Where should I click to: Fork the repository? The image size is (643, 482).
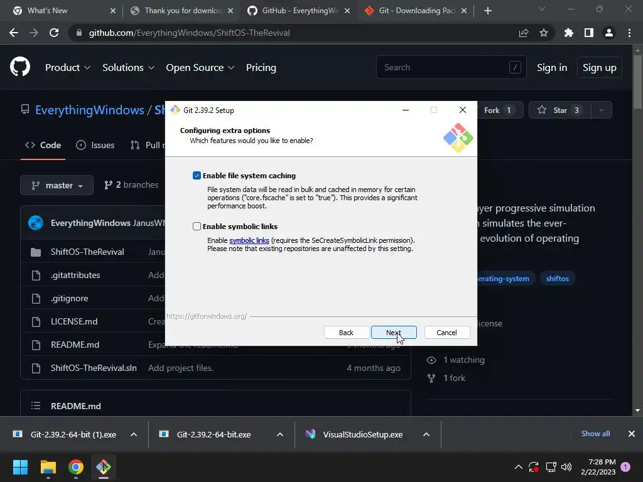499,110
